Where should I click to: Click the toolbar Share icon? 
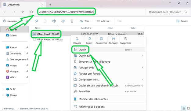pyautogui.click(x=63, y=21)
